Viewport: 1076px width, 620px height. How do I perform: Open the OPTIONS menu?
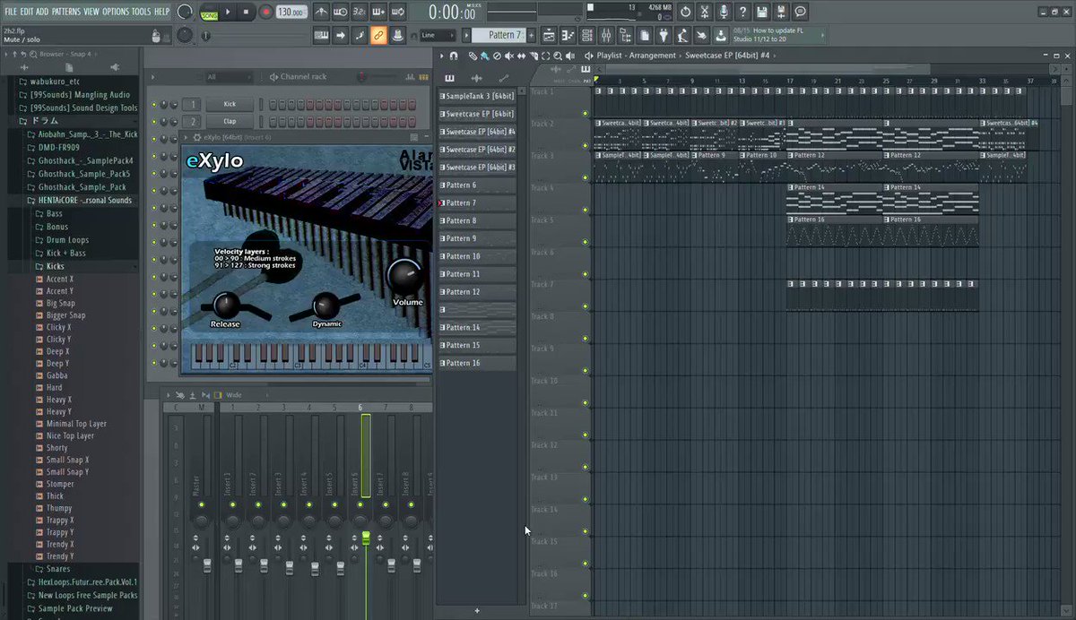[116, 12]
